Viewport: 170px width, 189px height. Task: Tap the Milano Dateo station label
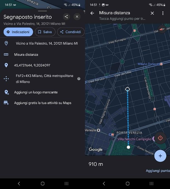point(147,64)
